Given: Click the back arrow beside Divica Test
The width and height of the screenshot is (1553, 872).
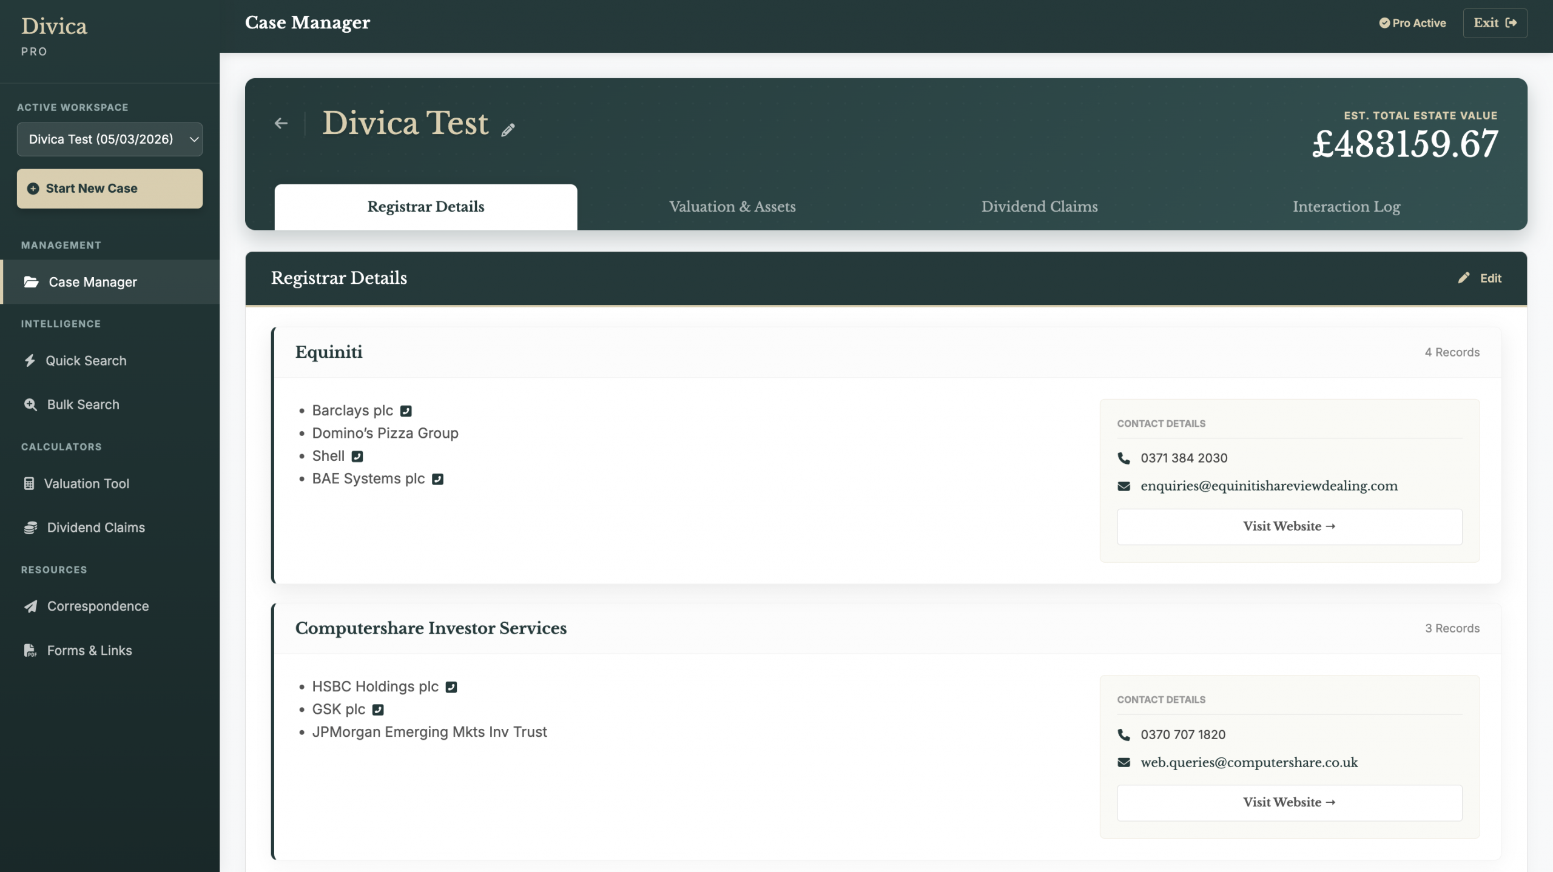Looking at the screenshot, I should [280, 124].
